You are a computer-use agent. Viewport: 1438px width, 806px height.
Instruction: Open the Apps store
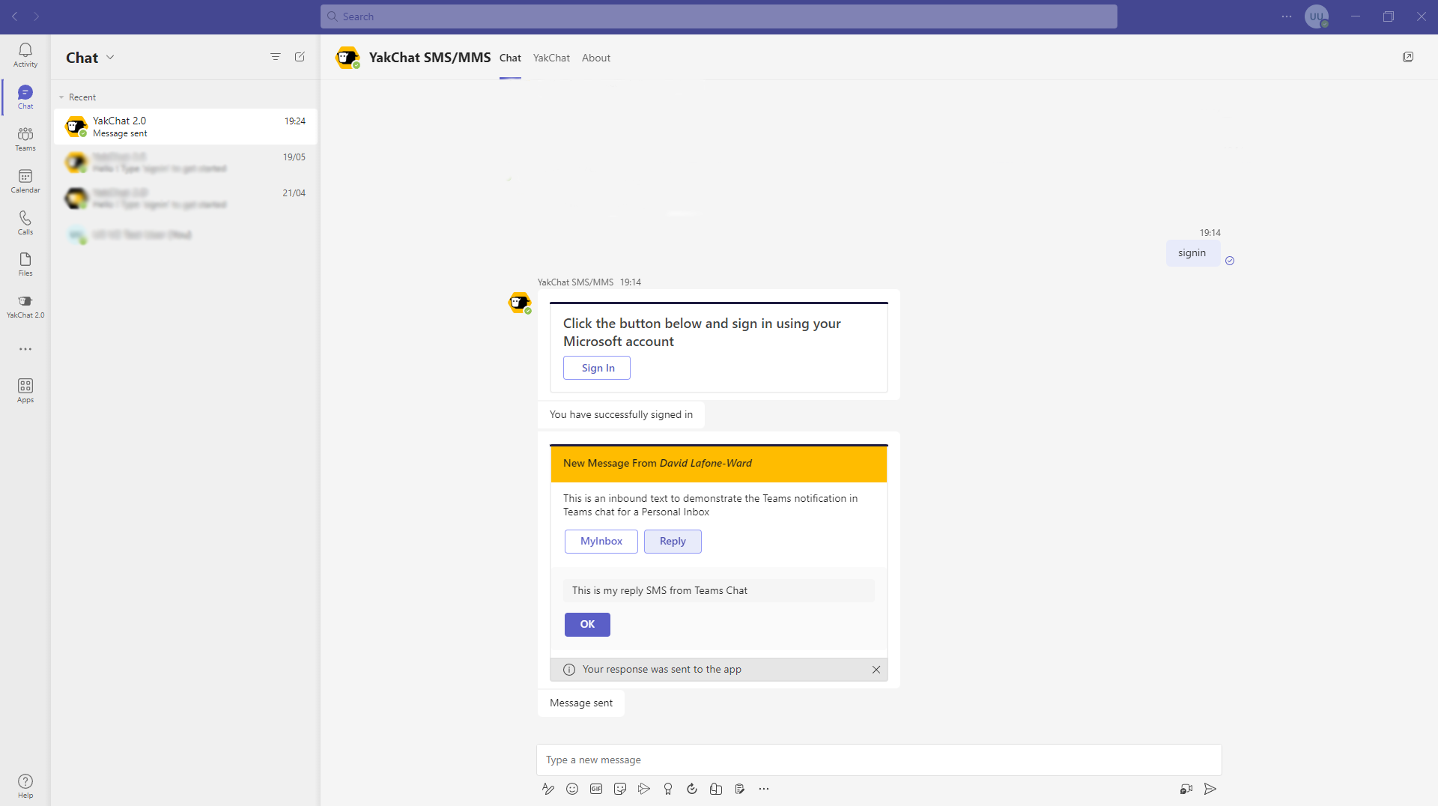[25, 390]
